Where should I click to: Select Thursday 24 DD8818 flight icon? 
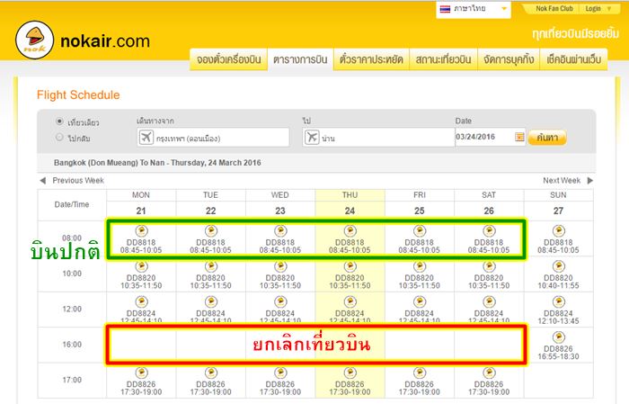pos(350,231)
